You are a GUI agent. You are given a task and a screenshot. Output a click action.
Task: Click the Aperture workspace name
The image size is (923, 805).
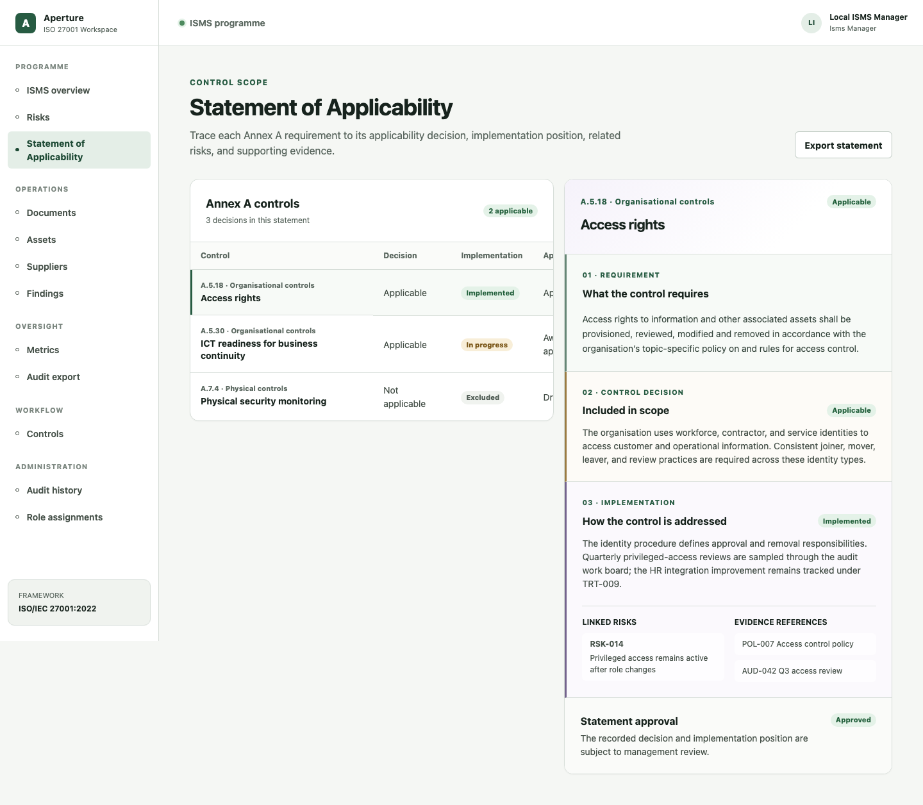tap(63, 18)
